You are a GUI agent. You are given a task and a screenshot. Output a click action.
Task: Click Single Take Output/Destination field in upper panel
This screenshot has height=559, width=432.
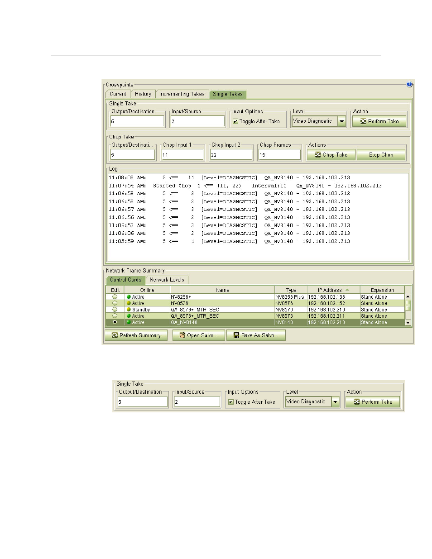tap(137, 121)
